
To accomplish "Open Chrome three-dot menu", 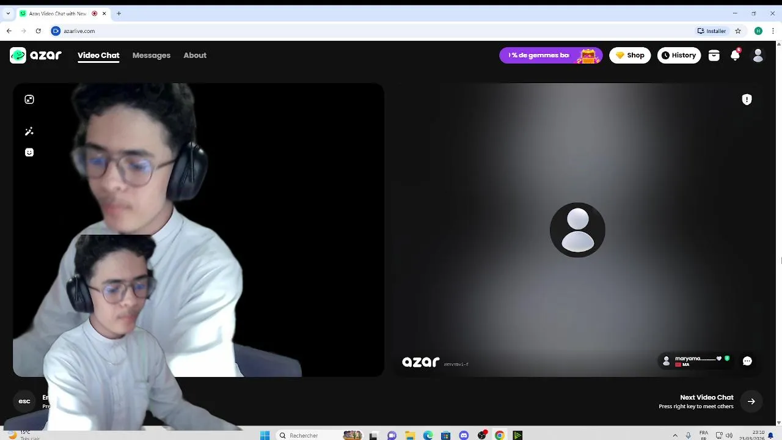I will 773,31.
